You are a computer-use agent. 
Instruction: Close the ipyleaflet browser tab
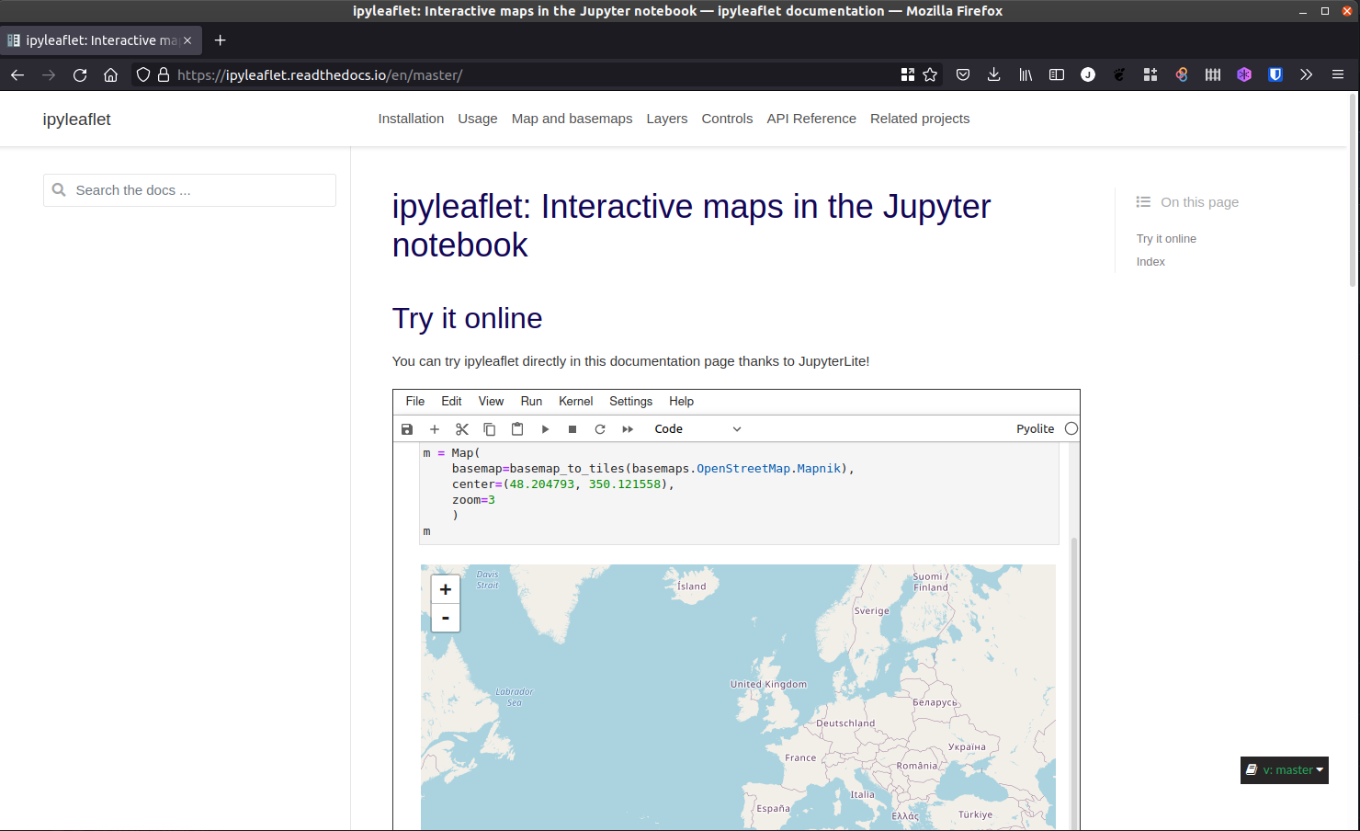click(187, 40)
